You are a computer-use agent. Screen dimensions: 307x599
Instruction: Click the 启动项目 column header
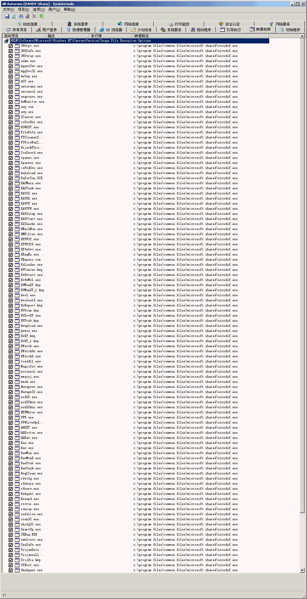pos(11,36)
